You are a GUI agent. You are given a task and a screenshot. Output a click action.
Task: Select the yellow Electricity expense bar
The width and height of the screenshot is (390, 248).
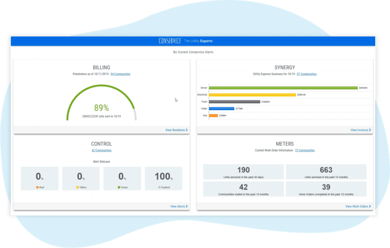point(252,95)
